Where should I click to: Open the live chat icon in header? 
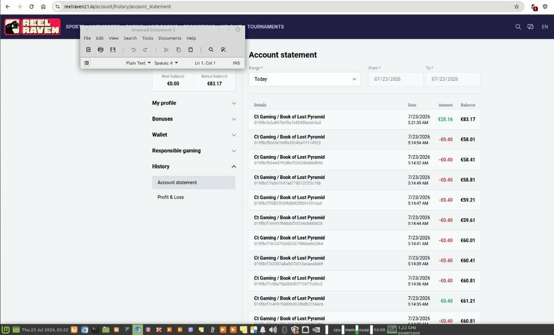[530, 27]
